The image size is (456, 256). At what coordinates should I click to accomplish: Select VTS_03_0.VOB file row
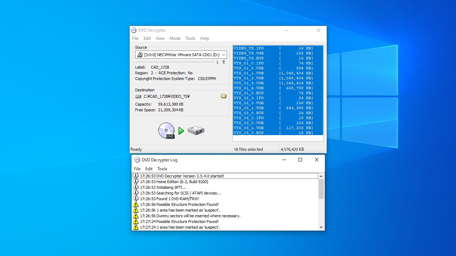(x=278, y=123)
